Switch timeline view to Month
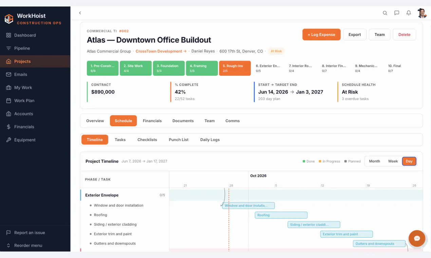431x258 pixels. click(374, 161)
